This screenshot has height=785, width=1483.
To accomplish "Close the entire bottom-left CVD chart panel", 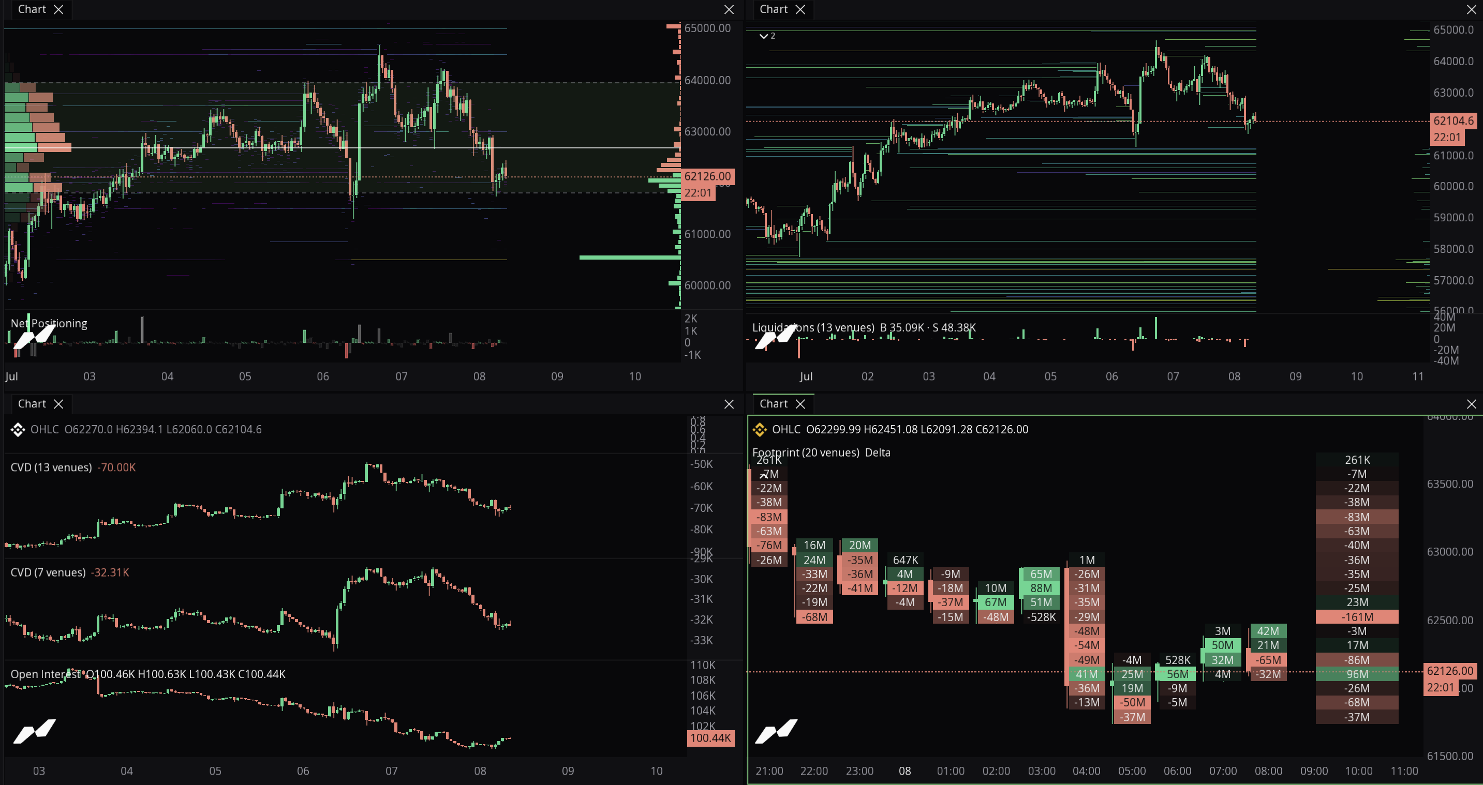I will click(x=729, y=404).
